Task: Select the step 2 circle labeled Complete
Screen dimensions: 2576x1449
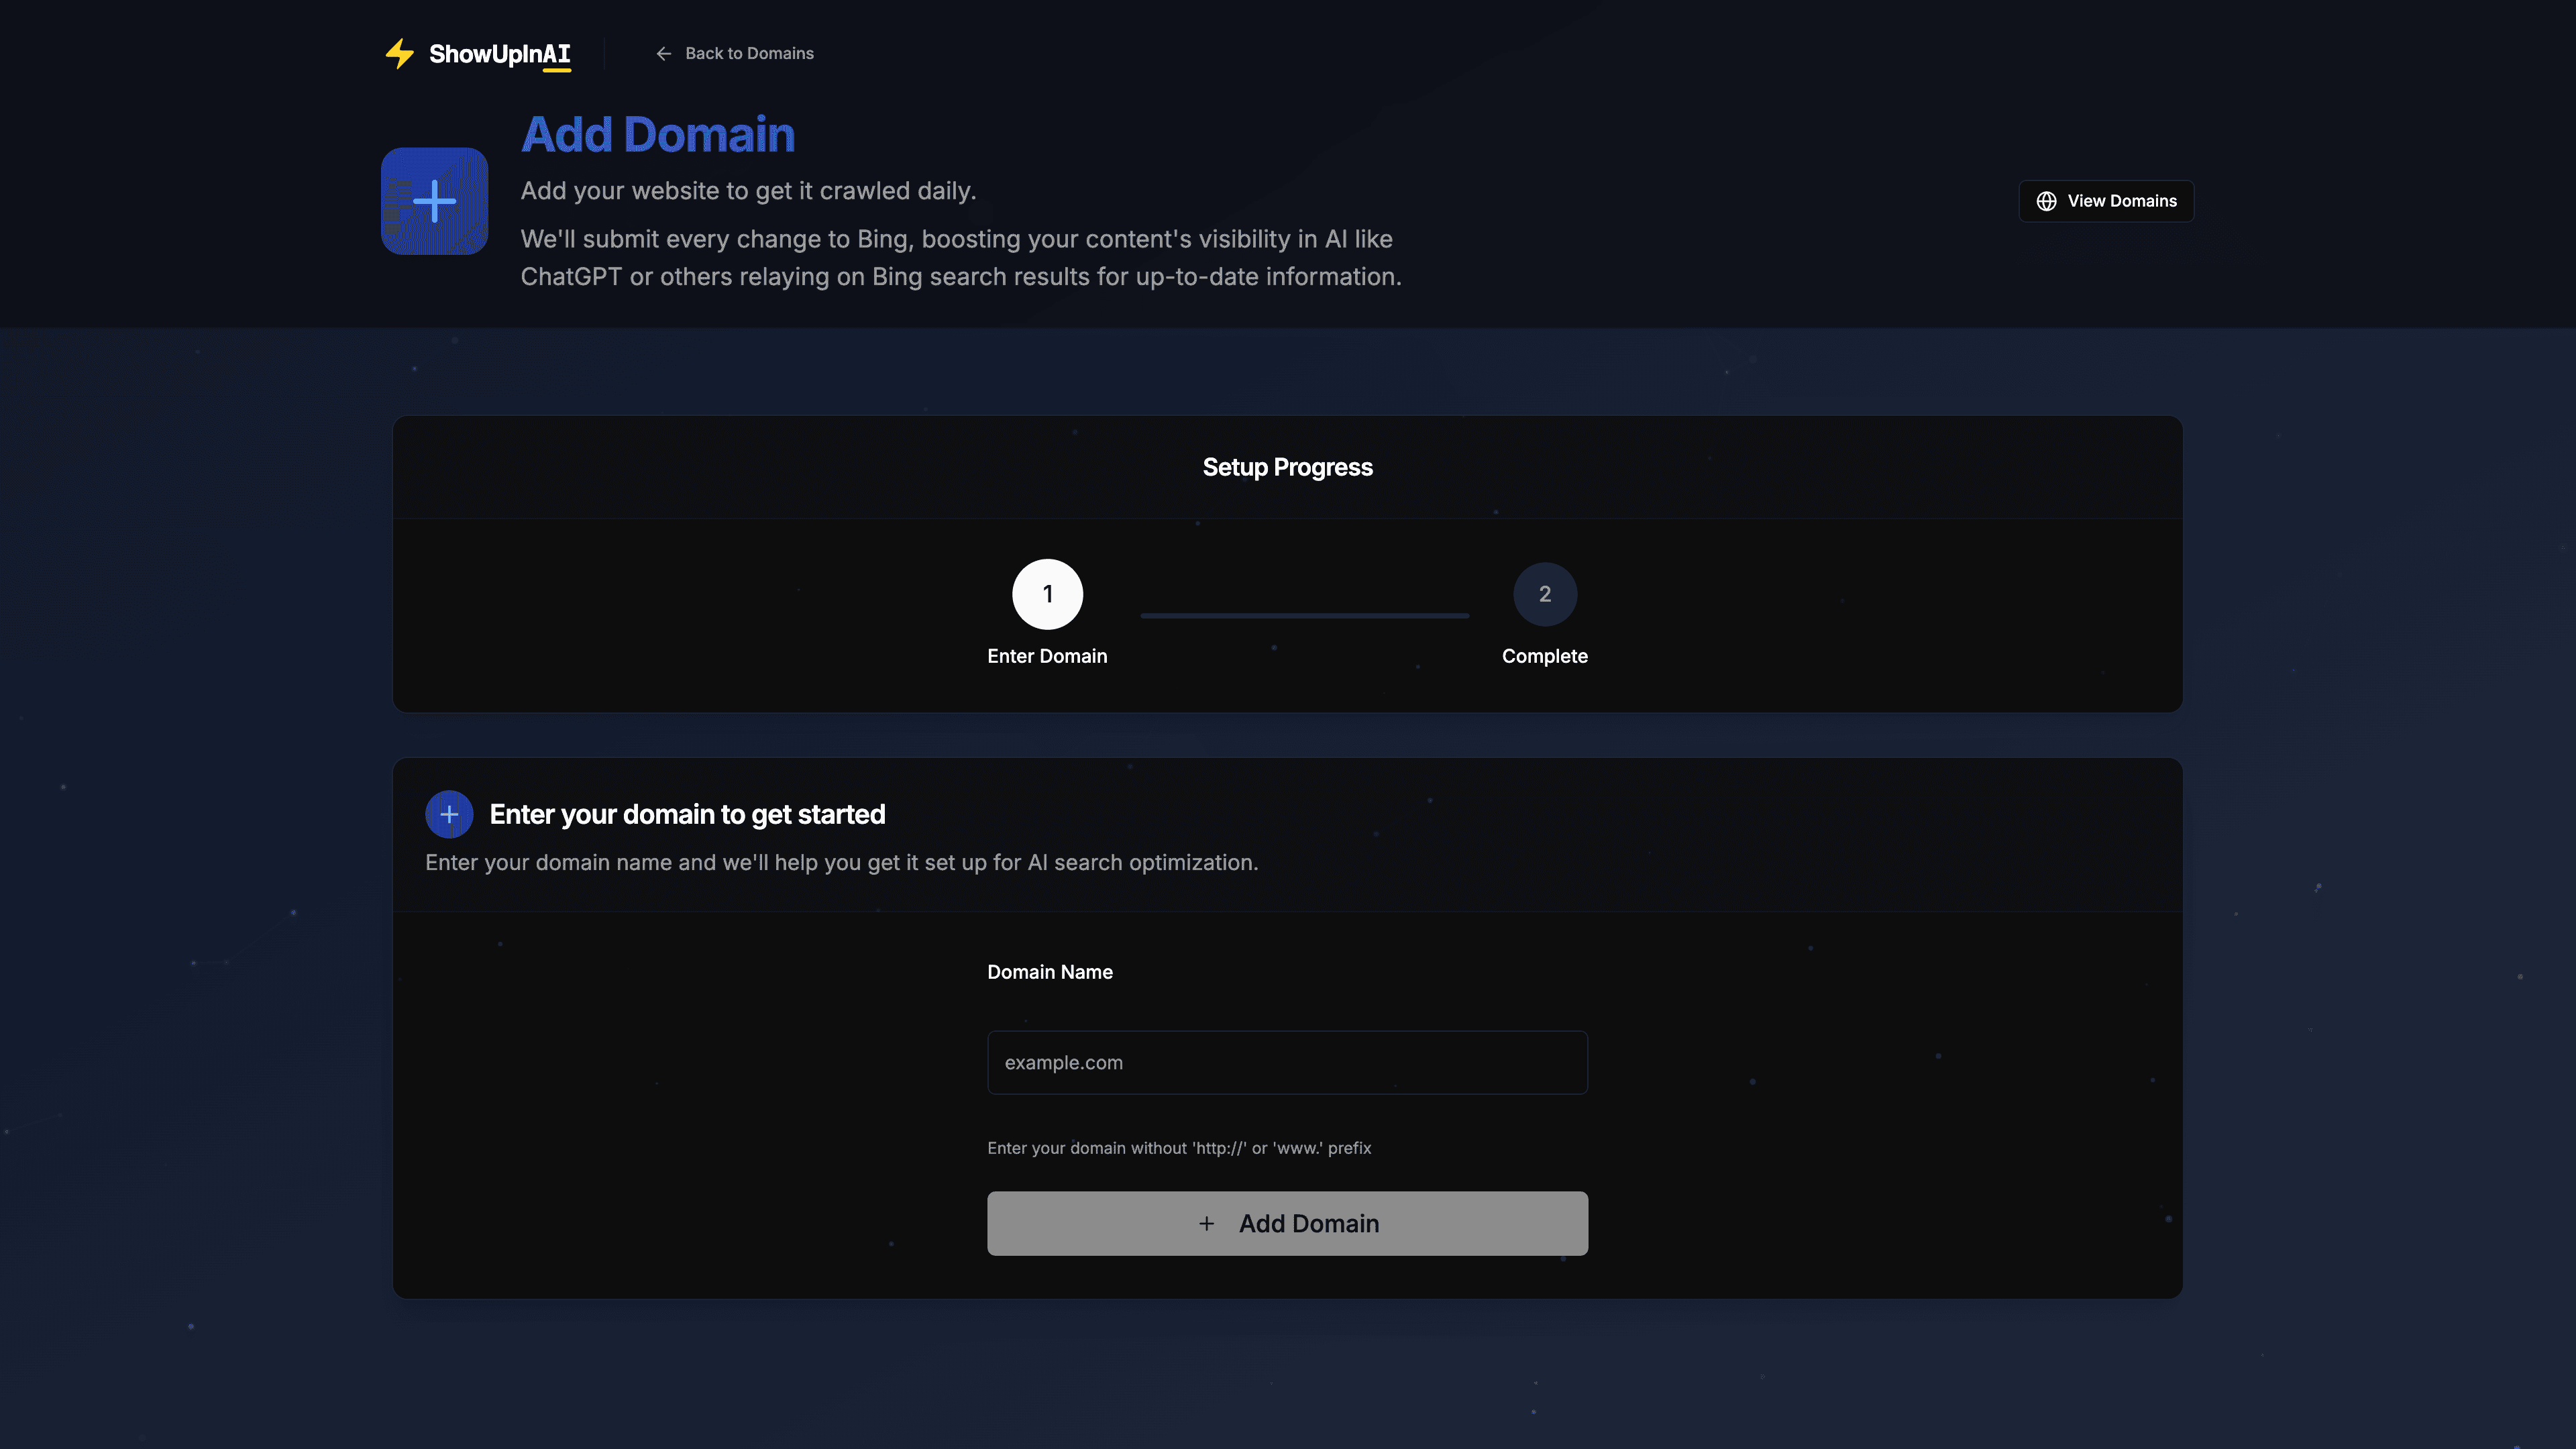Action: tap(1544, 593)
